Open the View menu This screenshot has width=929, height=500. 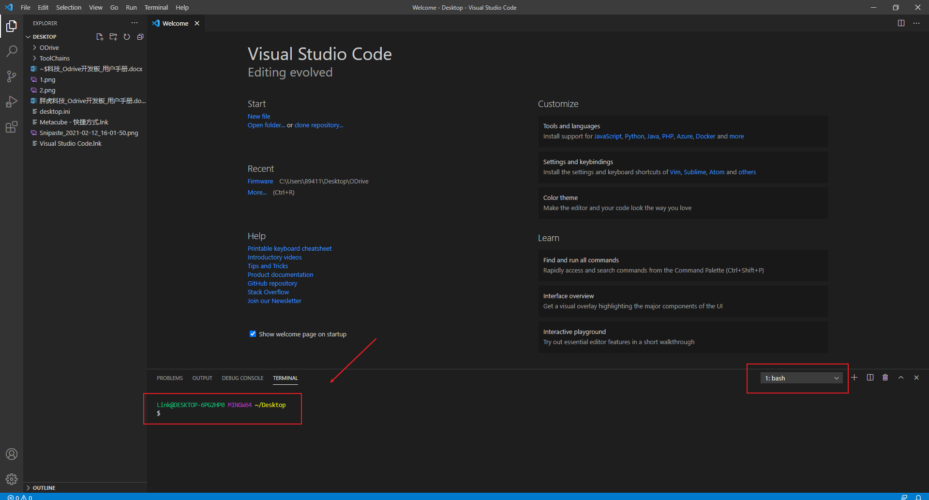click(96, 7)
